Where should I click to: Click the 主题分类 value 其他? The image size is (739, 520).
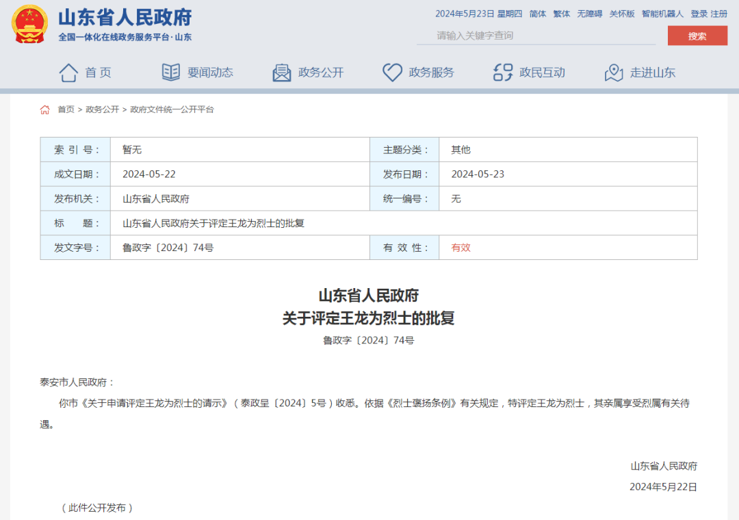[461, 150]
